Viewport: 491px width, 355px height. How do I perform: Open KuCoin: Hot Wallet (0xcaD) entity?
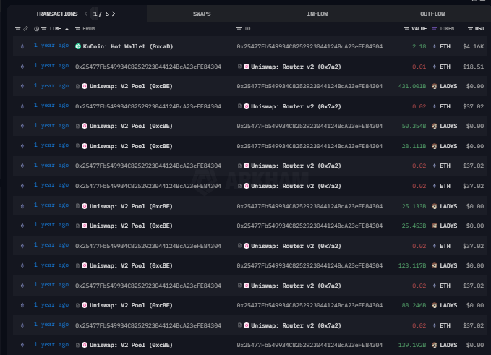pyautogui.click(x=128, y=46)
